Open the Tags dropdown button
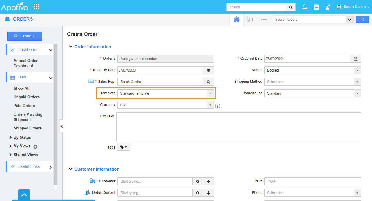Screen dimensions: 372x201 pos(123,147)
